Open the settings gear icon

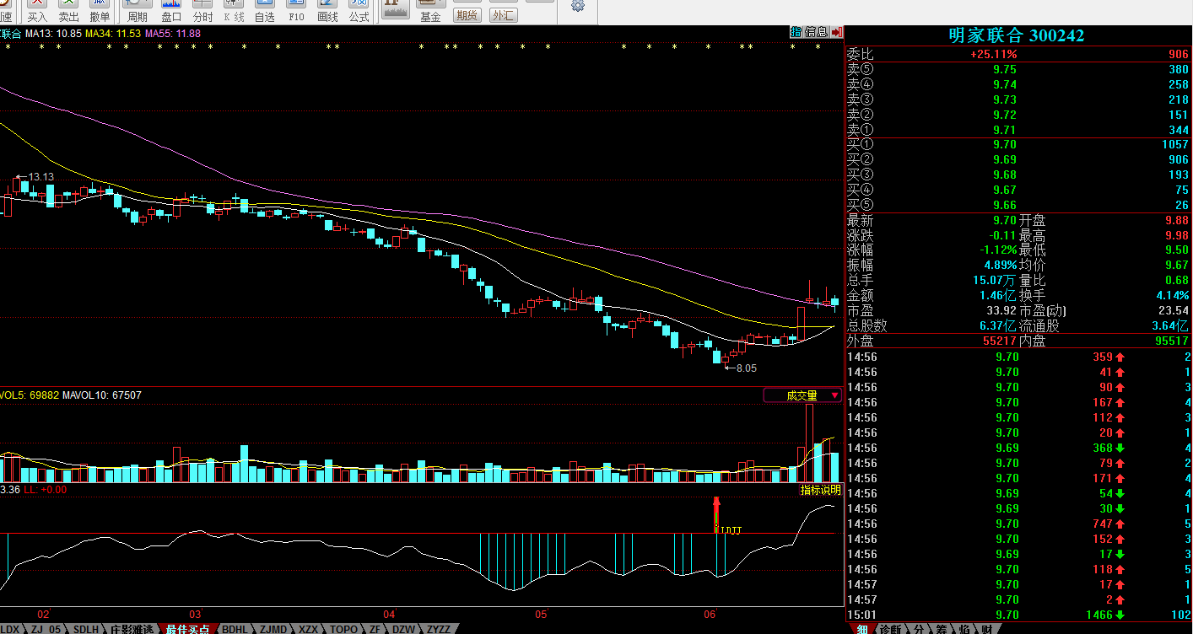[x=578, y=6]
